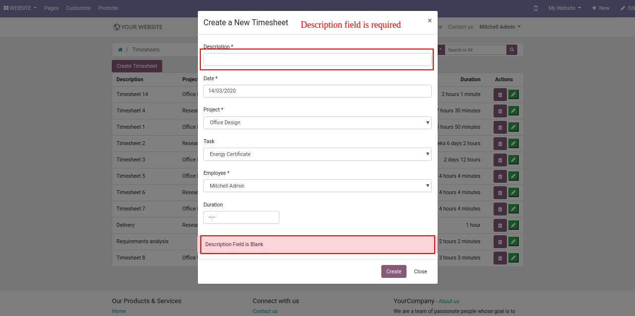This screenshot has height=316, width=635.
Task: Click the Date field showing 14/03/2020
Action: pos(317,91)
